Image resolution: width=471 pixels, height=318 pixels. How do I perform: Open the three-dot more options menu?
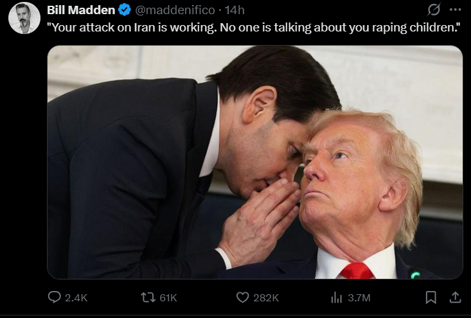(456, 10)
